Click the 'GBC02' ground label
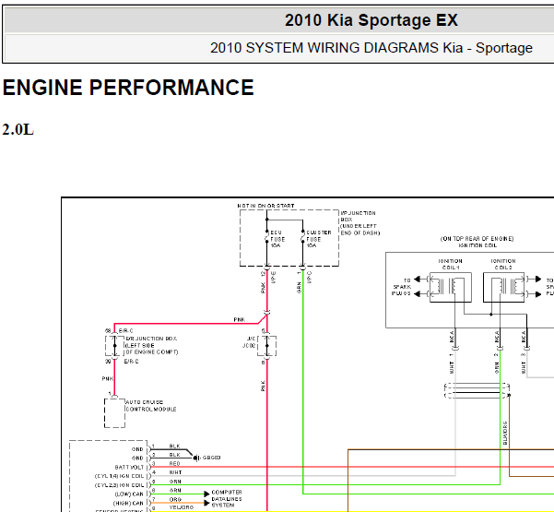The width and height of the screenshot is (554, 512). click(x=212, y=458)
